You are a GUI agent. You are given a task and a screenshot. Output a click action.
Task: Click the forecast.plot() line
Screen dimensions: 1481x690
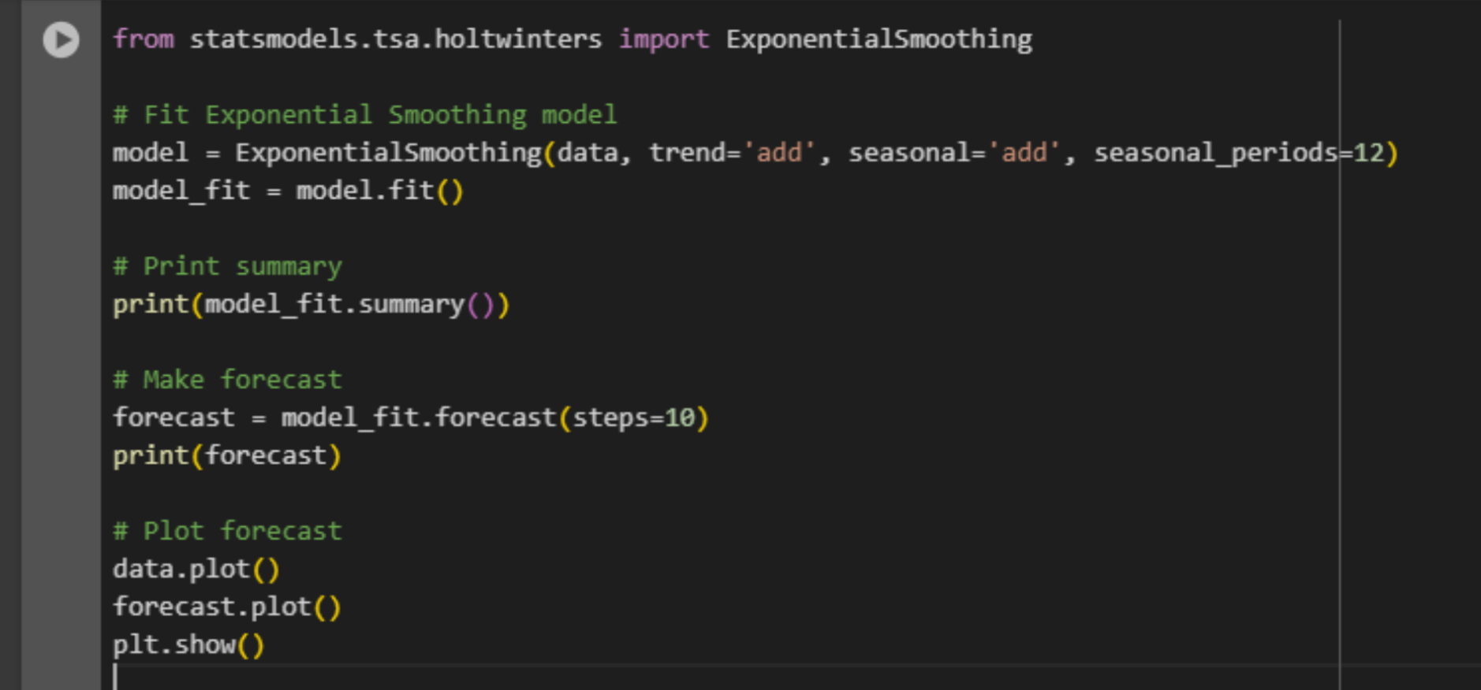click(x=227, y=607)
